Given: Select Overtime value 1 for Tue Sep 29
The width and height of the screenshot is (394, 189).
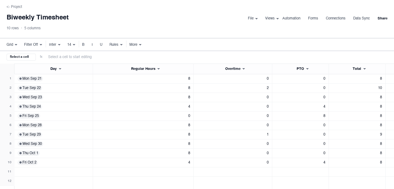Looking at the screenshot, I should pos(233,134).
